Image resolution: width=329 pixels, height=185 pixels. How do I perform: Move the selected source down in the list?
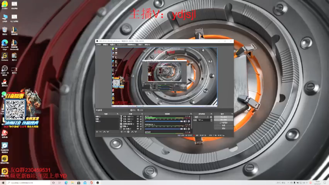[x=136, y=132]
